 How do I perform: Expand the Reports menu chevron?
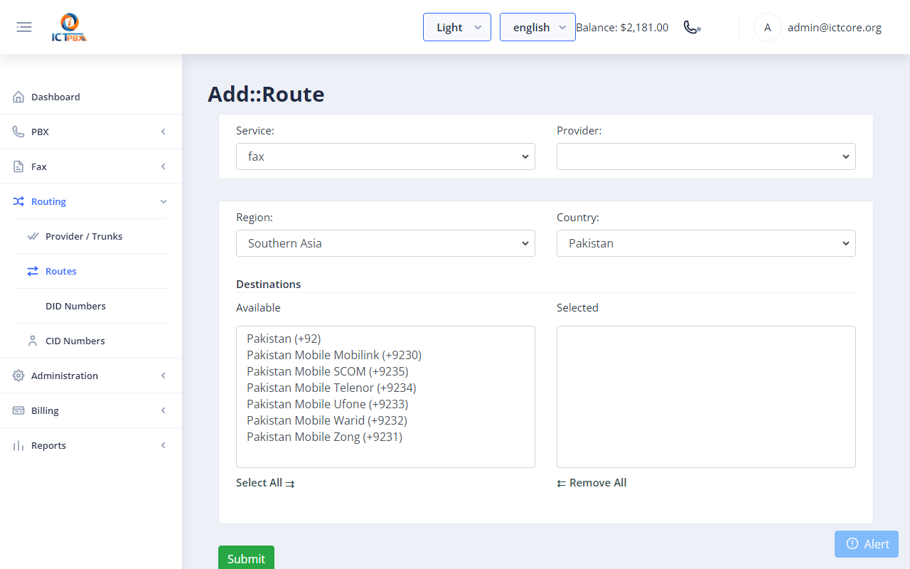click(164, 445)
